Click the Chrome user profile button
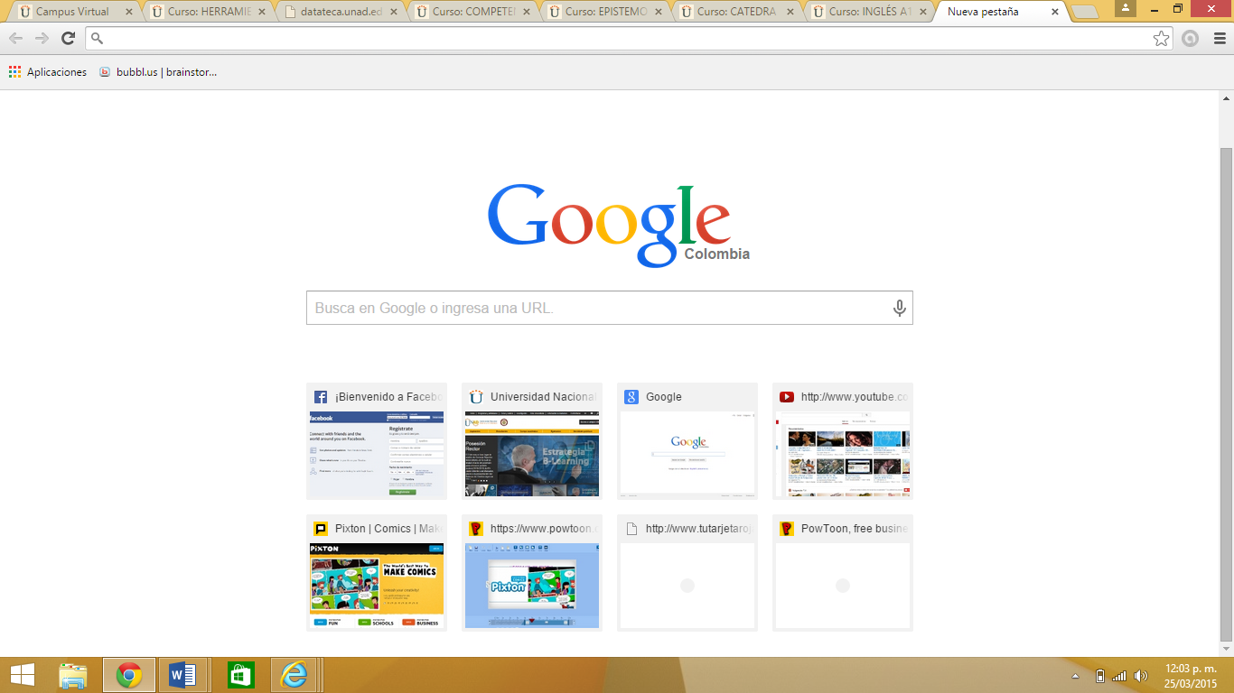This screenshot has width=1234, height=693. point(1126,7)
